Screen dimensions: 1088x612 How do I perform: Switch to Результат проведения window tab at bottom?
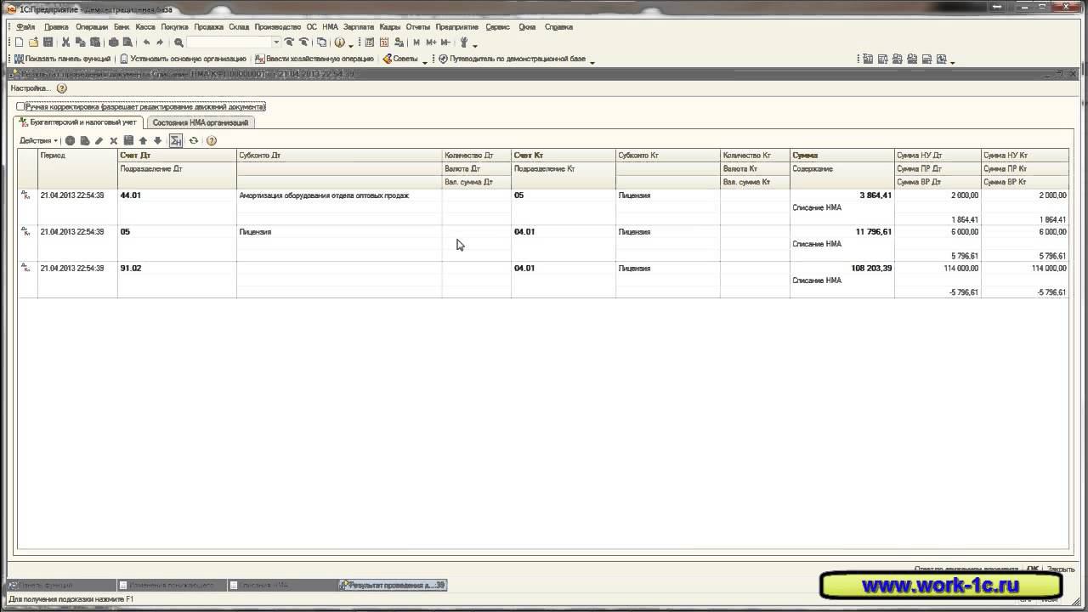393,586
